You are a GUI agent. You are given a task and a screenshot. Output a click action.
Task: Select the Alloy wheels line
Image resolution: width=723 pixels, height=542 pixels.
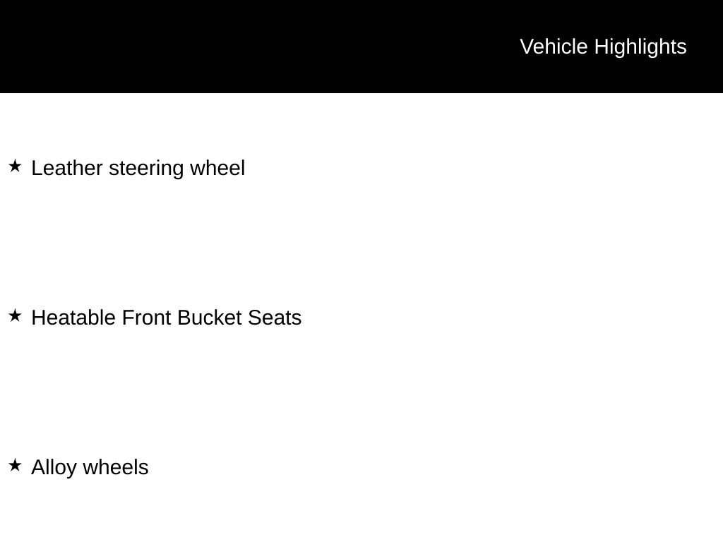[x=90, y=468]
